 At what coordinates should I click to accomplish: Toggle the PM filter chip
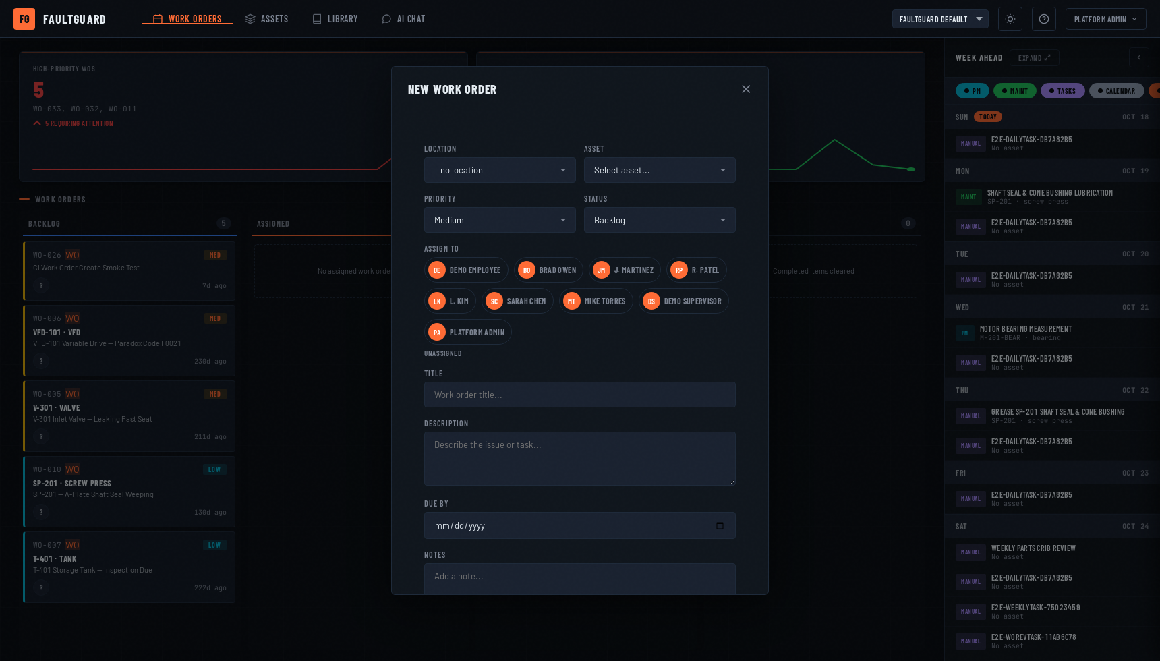(x=973, y=91)
